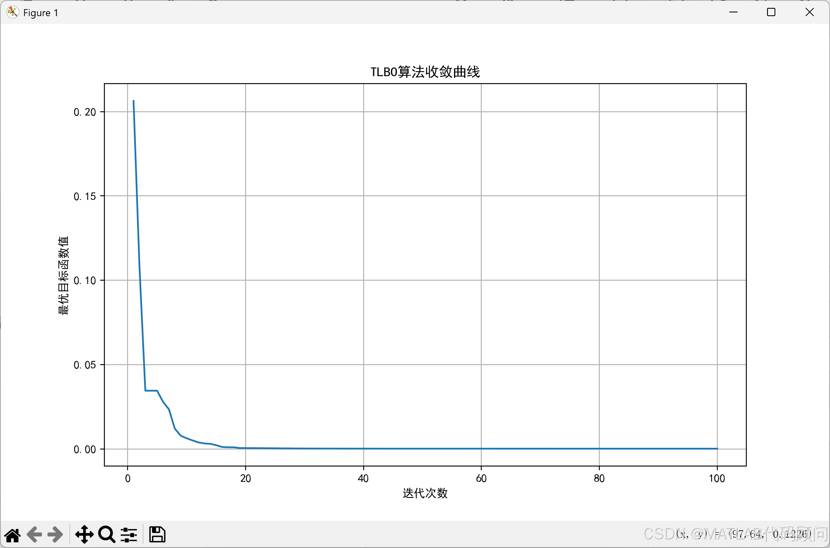830x548 pixels.
Task: Click the x-axis tick label 0
Action: (x=128, y=479)
